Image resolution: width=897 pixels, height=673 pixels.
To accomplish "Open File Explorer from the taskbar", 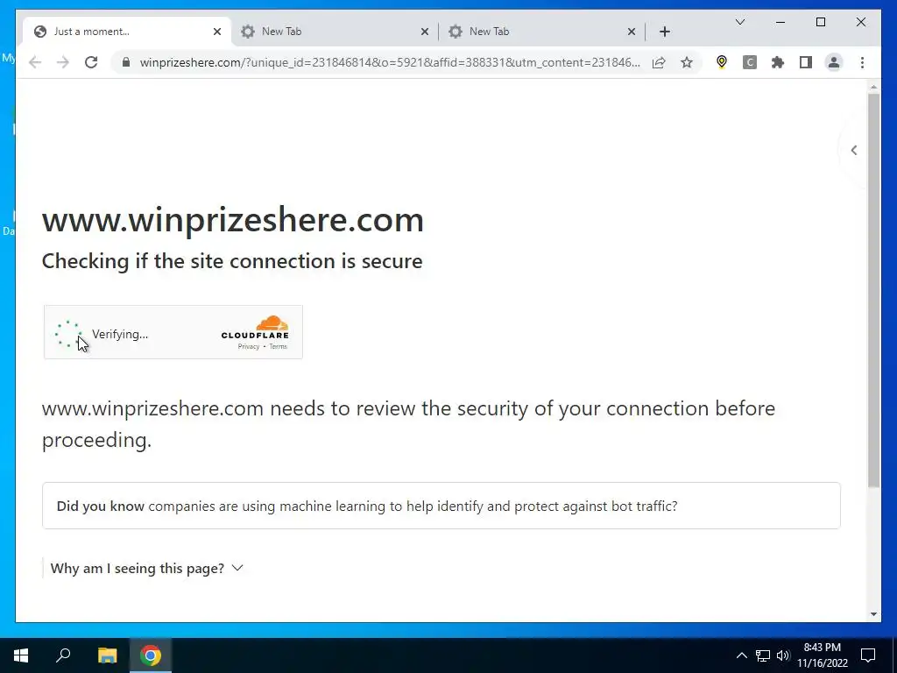I will [x=107, y=655].
